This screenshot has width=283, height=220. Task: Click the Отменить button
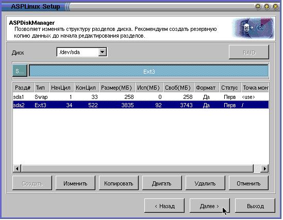click(248, 183)
